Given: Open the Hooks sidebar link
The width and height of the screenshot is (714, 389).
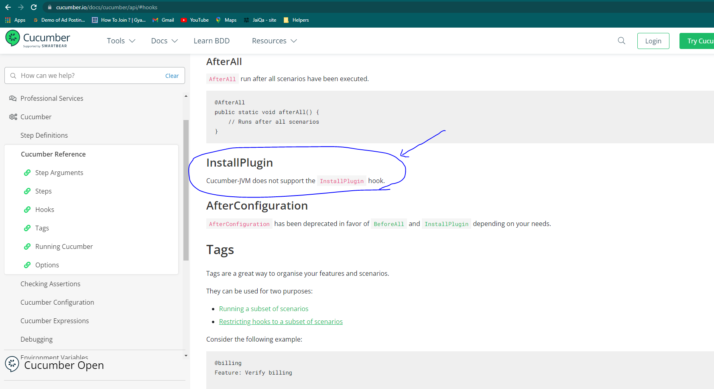Looking at the screenshot, I should [x=45, y=210].
